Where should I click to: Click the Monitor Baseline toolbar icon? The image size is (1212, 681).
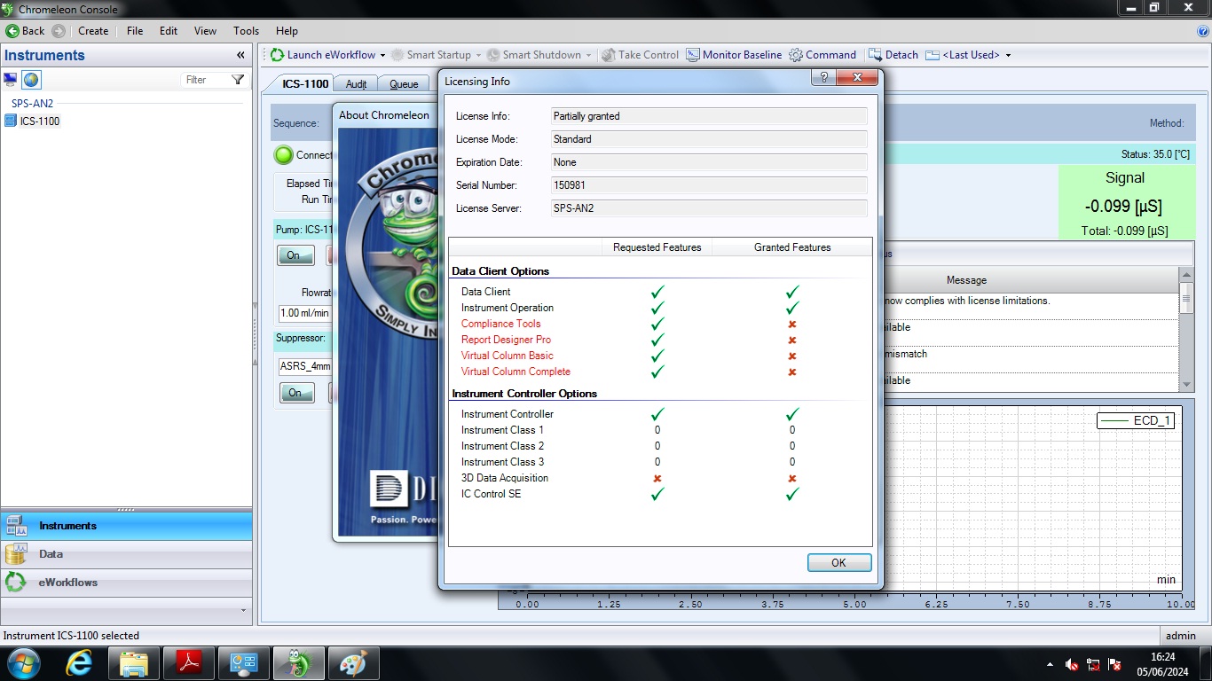click(693, 55)
